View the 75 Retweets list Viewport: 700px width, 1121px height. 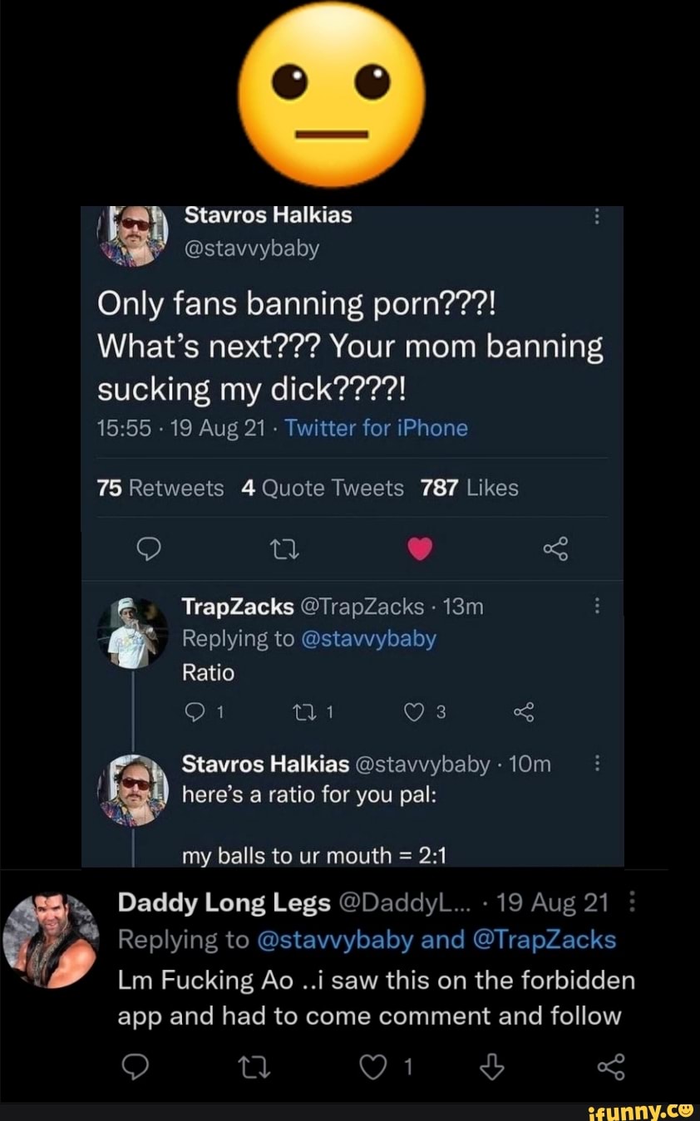tap(160, 488)
